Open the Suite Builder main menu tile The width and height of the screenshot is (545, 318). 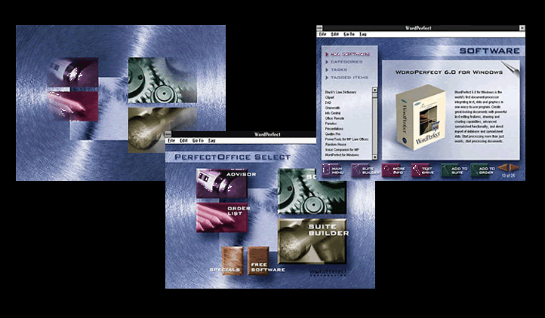tap(313, 240)
